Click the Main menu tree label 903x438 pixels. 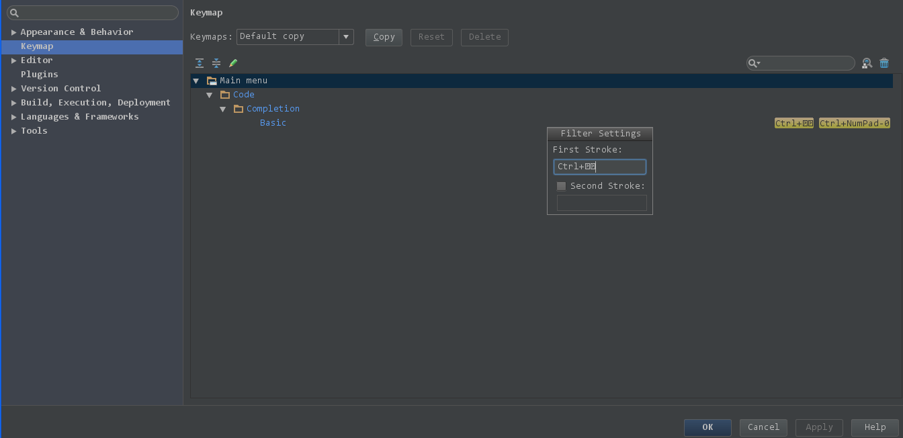coord(243,81)
